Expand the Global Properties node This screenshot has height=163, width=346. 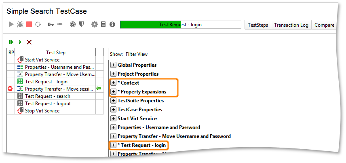[x=113, y=65]
